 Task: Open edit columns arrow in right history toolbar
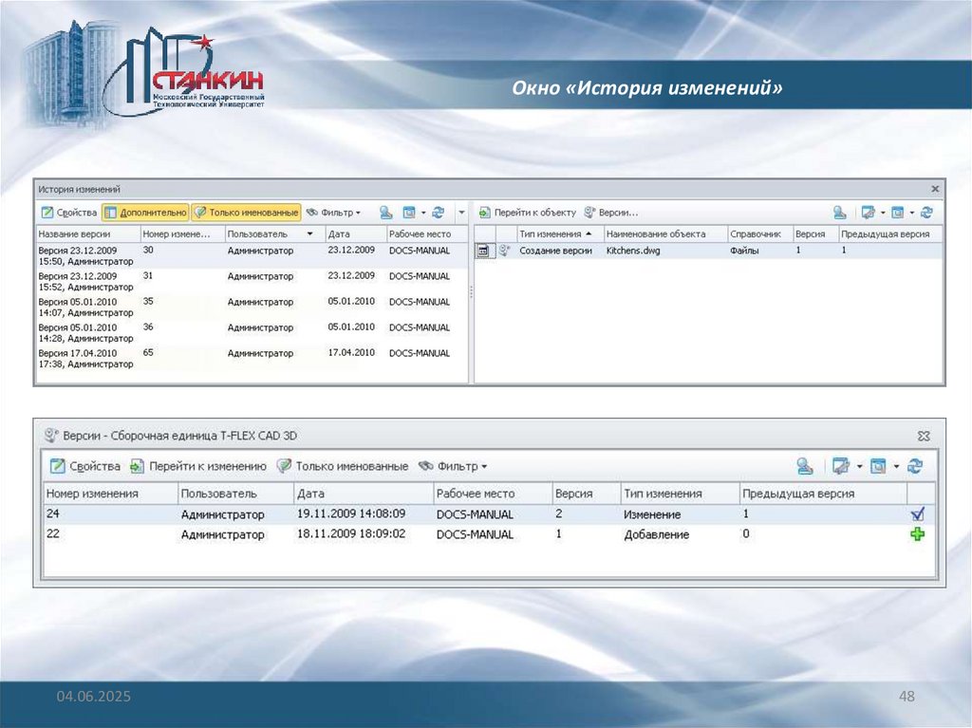(883, 213)
